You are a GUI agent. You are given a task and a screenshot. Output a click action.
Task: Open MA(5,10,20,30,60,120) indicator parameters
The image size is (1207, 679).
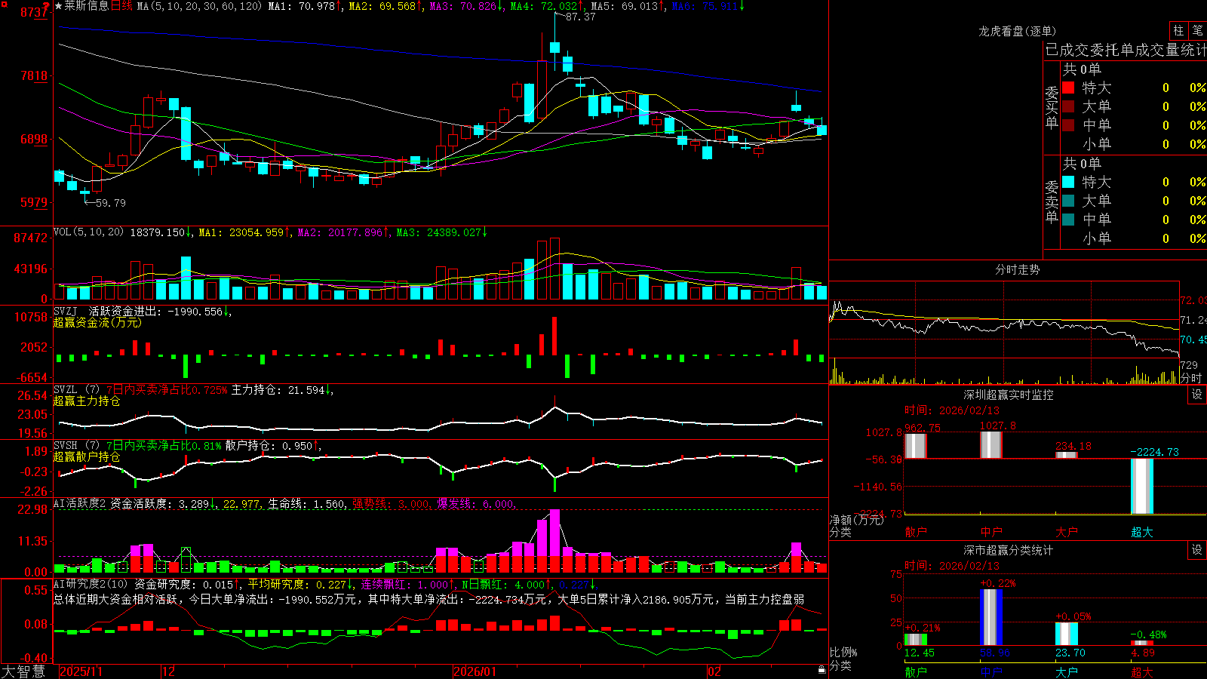point(198,6)
